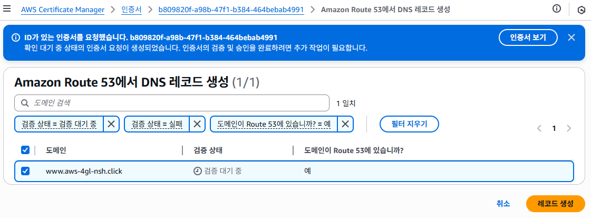Image resolution: width=591 pixels, height=218 pixels.
Task: Open the hexagon panel icon in top corner
Action: tap(581, 10)
